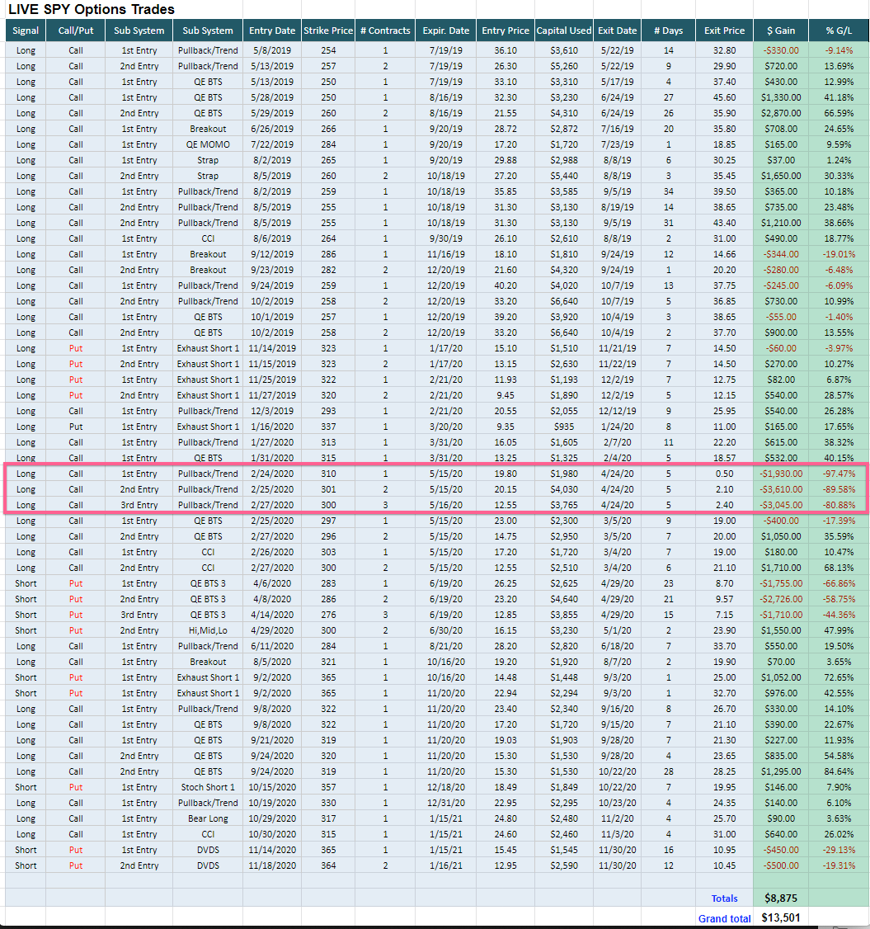Select the Exit Price column header
This screenshot has width=870, height=929.
[x=724, y=31]
